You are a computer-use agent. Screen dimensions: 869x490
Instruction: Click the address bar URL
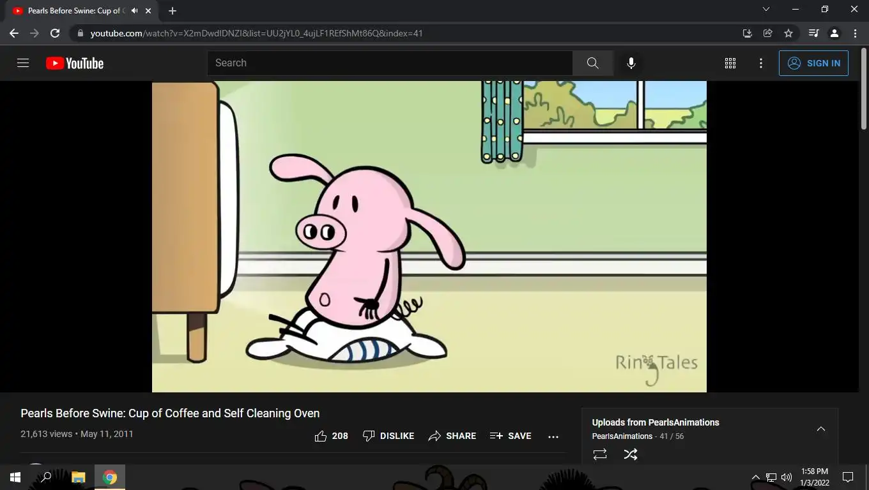point(256,33)
